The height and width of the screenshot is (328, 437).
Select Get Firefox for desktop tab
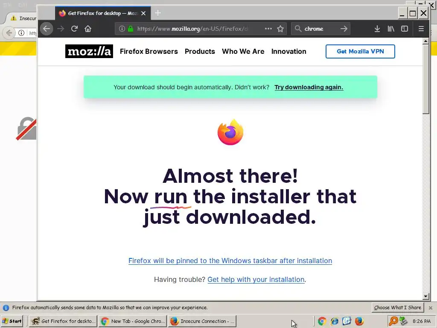pos(103,13)
